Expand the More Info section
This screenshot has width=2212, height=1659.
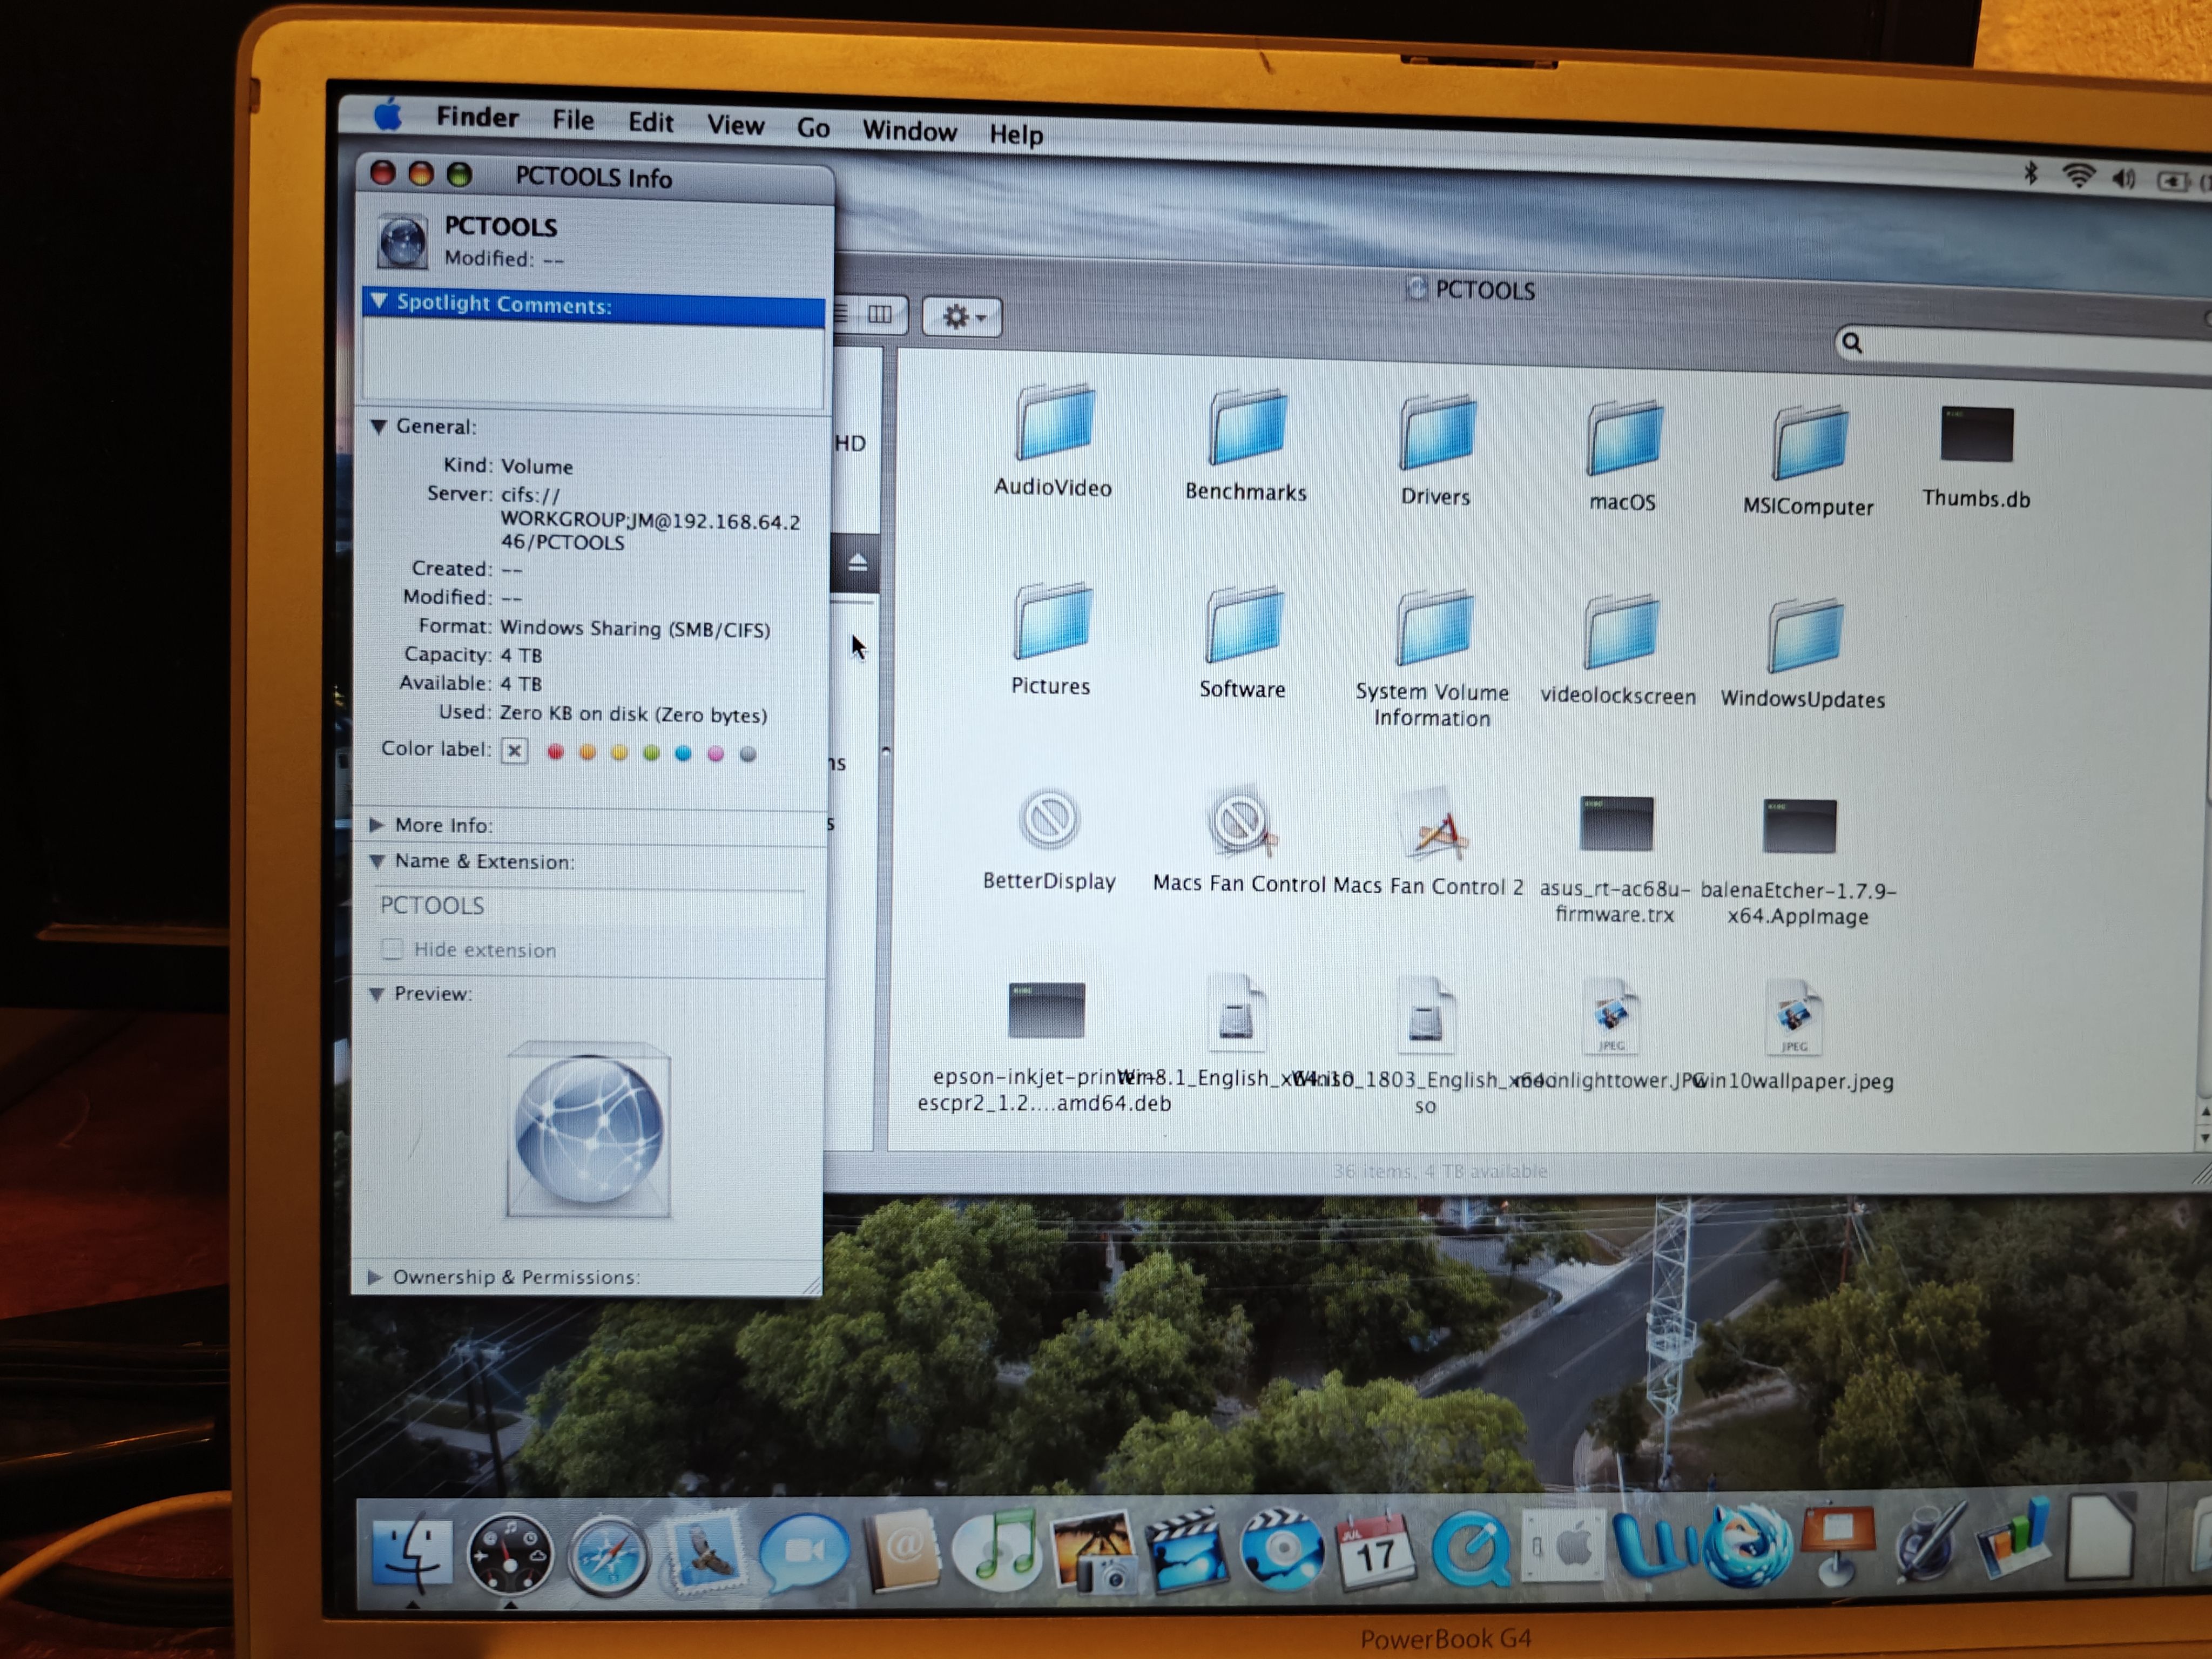click(x=377, y=825)
